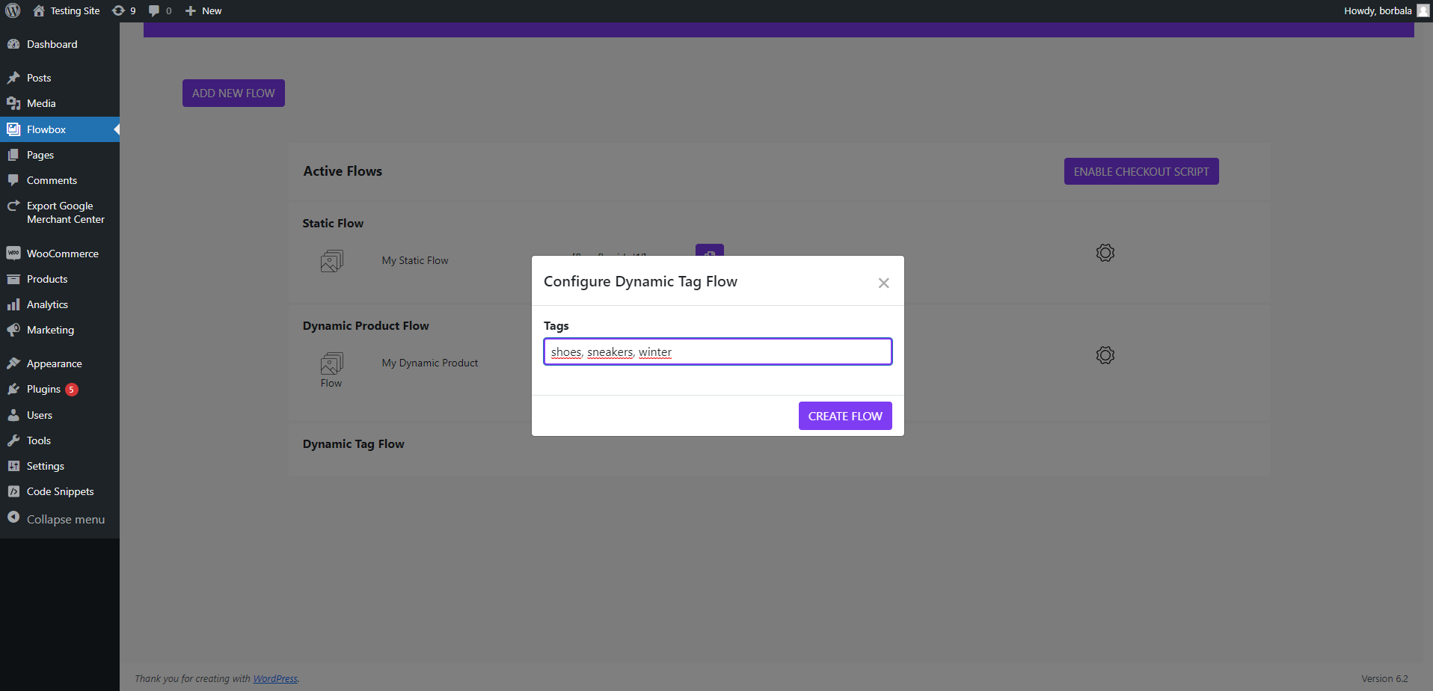Click the Appearance paintbrush icon

13,363
